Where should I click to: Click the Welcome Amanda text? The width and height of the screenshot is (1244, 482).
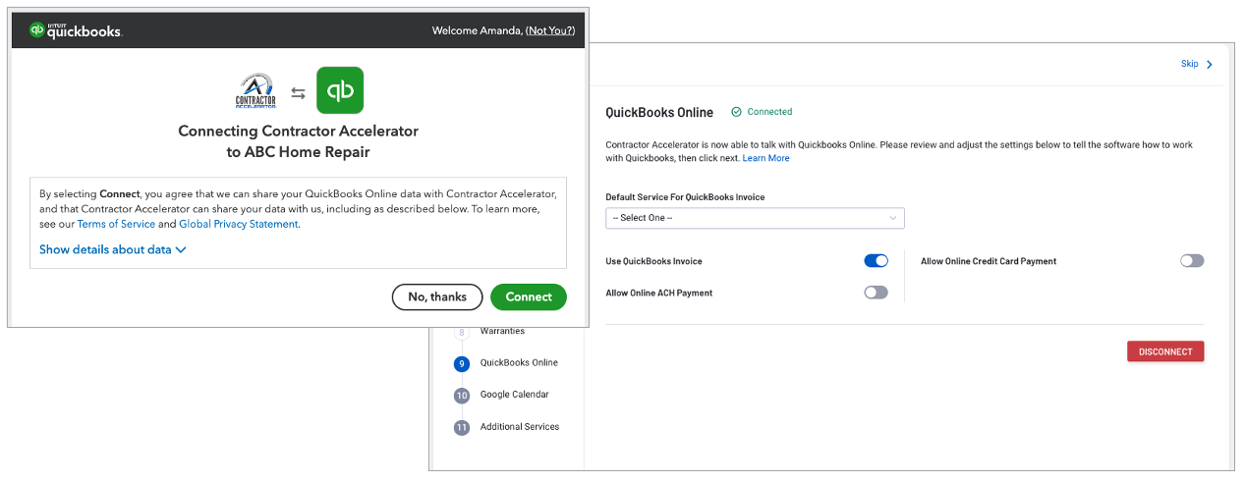click(477, 31)
